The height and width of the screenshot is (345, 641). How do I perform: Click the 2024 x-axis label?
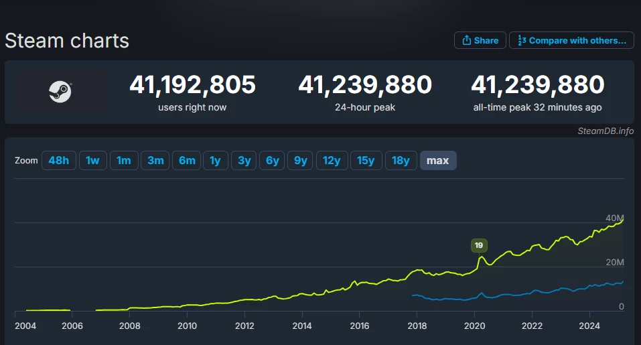click(x=589, y=326)
